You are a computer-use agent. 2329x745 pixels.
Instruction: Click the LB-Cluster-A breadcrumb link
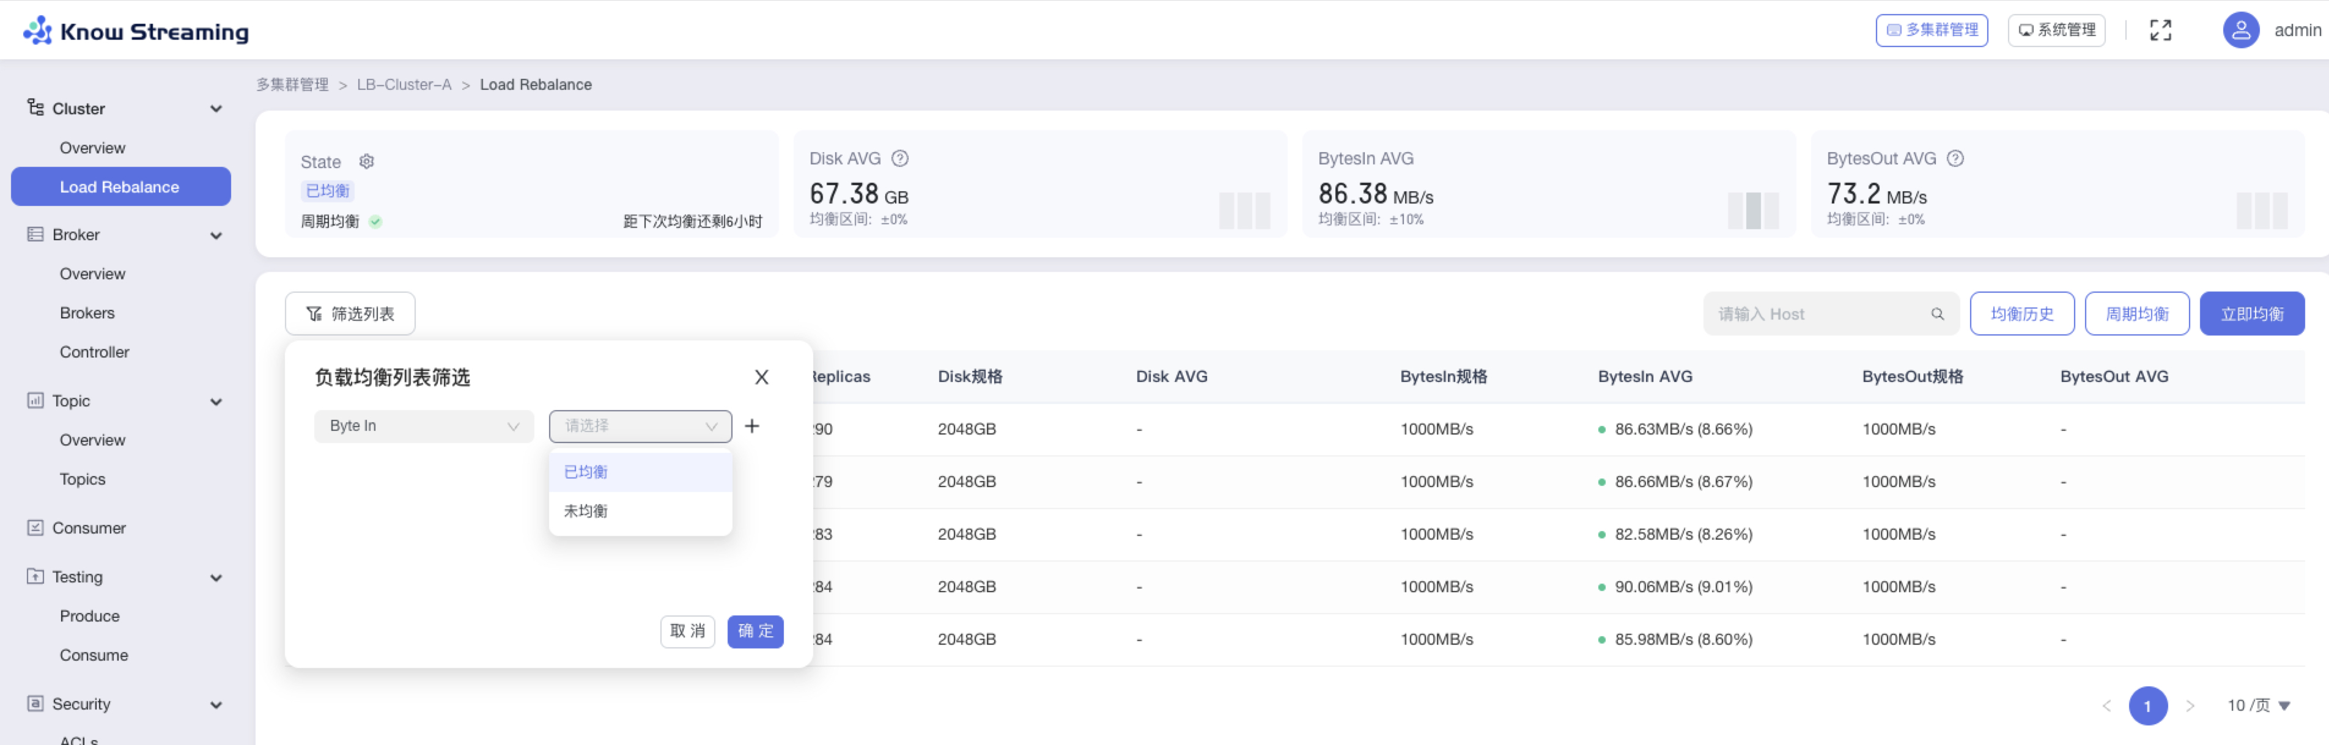pos(403,84)
